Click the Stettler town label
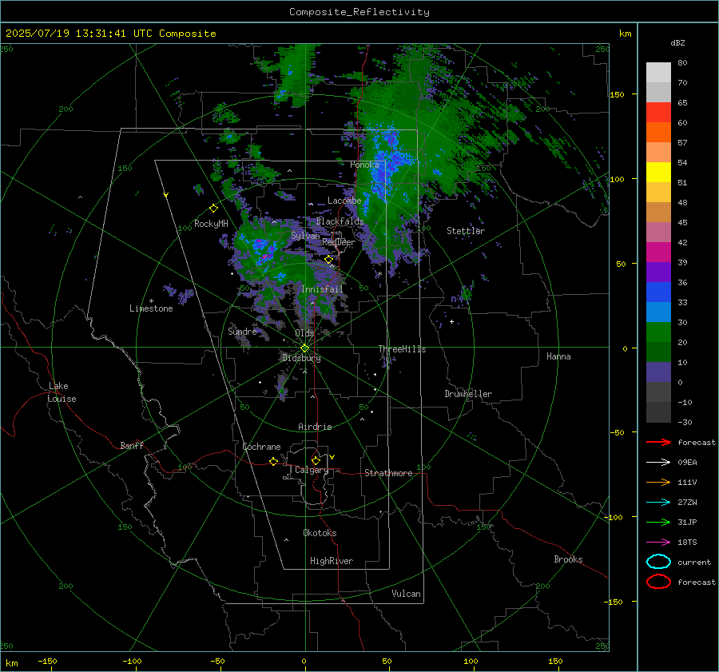The width and height of the screenshot is (719, 672). (x=466, y=231)
